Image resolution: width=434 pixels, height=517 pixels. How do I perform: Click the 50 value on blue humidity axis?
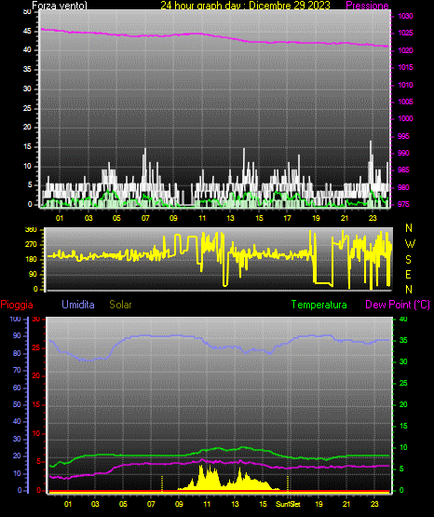[17, 404]
